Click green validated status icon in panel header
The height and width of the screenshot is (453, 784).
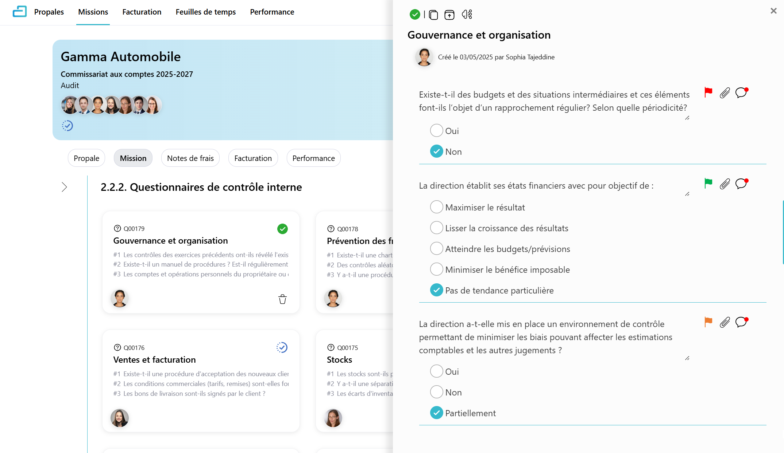click(415, 15)
